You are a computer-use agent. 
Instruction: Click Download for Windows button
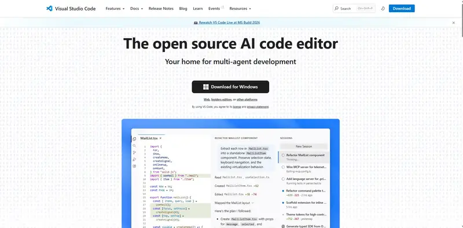(230, 87)
